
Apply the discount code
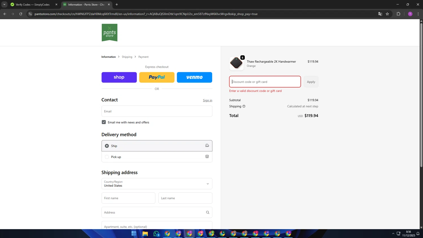coord(311,82)
